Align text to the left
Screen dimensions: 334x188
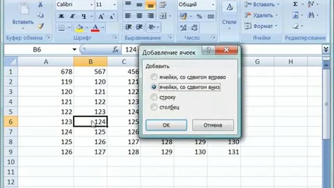pyautogui.click(x=128, y=16)
